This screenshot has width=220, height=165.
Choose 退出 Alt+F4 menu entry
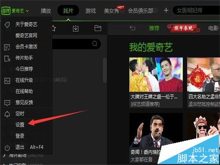click(29, 147)
